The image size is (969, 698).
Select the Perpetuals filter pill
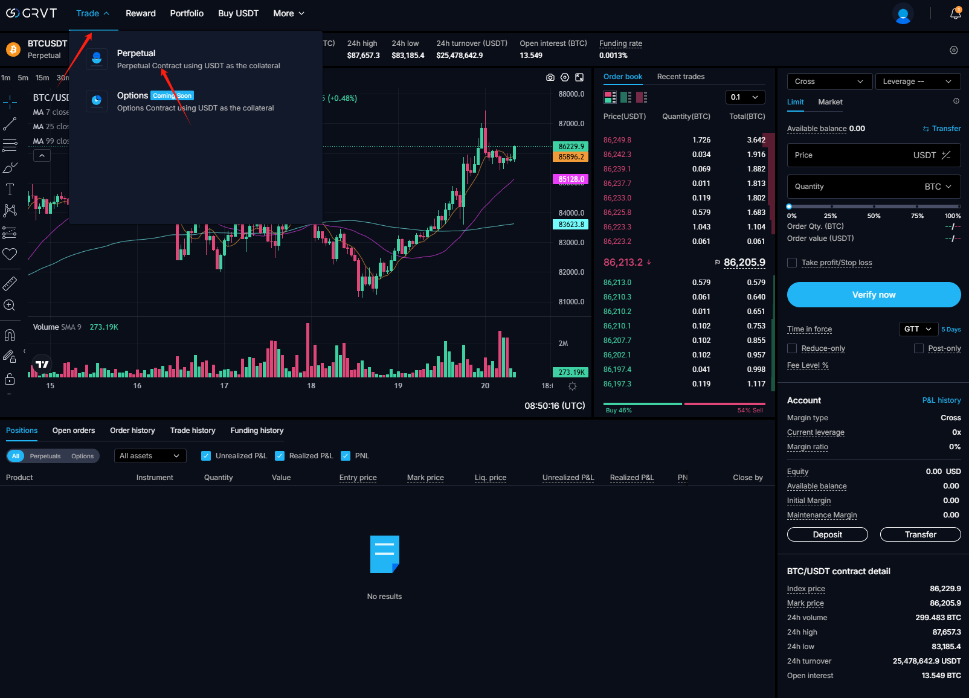45,456
